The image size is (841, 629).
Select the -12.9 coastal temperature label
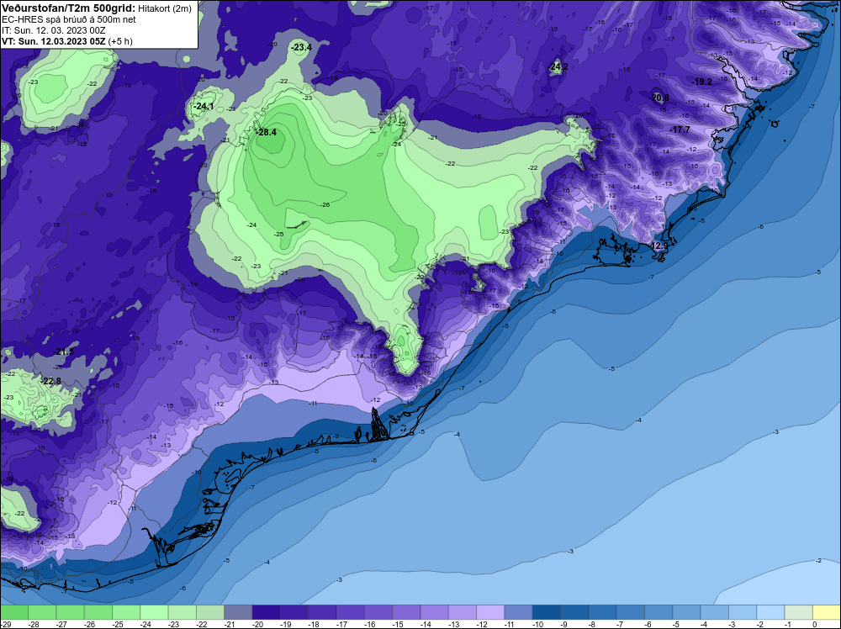click(659, 246)
